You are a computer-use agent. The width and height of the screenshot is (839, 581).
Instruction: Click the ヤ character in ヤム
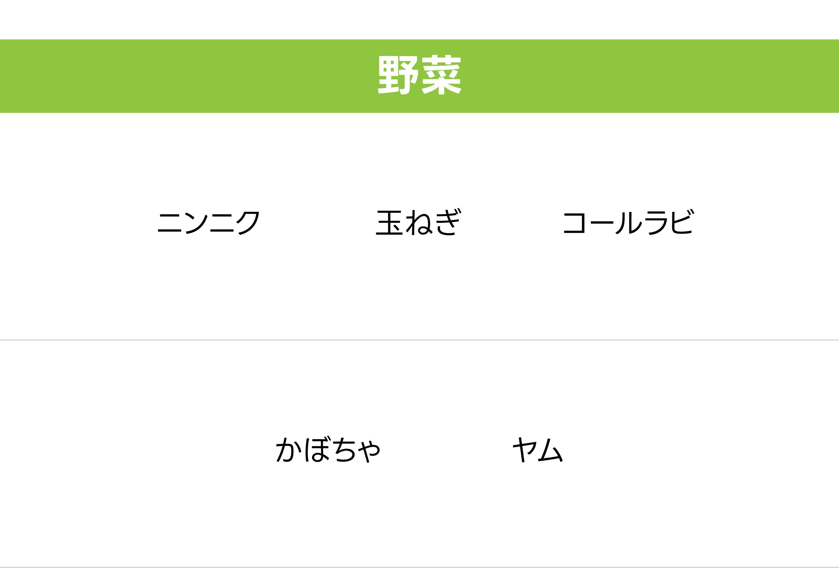point(525,450)
